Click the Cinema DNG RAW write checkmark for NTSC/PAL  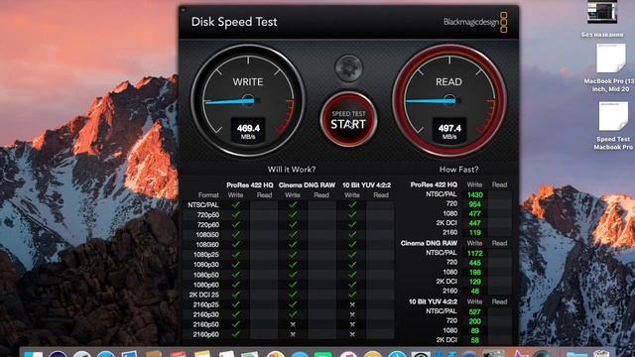tap(293, 205)
